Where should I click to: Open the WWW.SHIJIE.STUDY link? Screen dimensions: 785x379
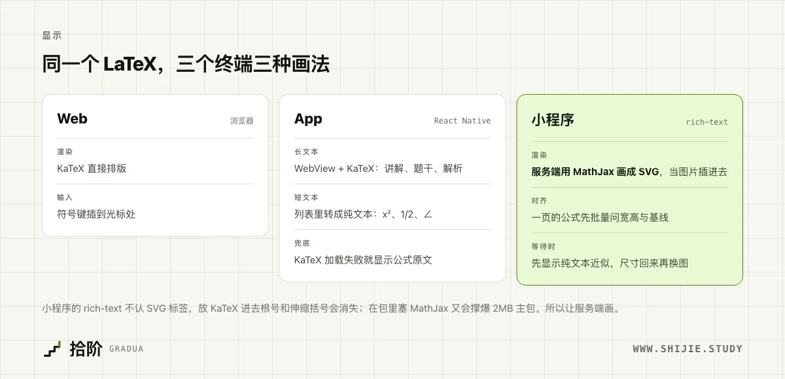688,349
